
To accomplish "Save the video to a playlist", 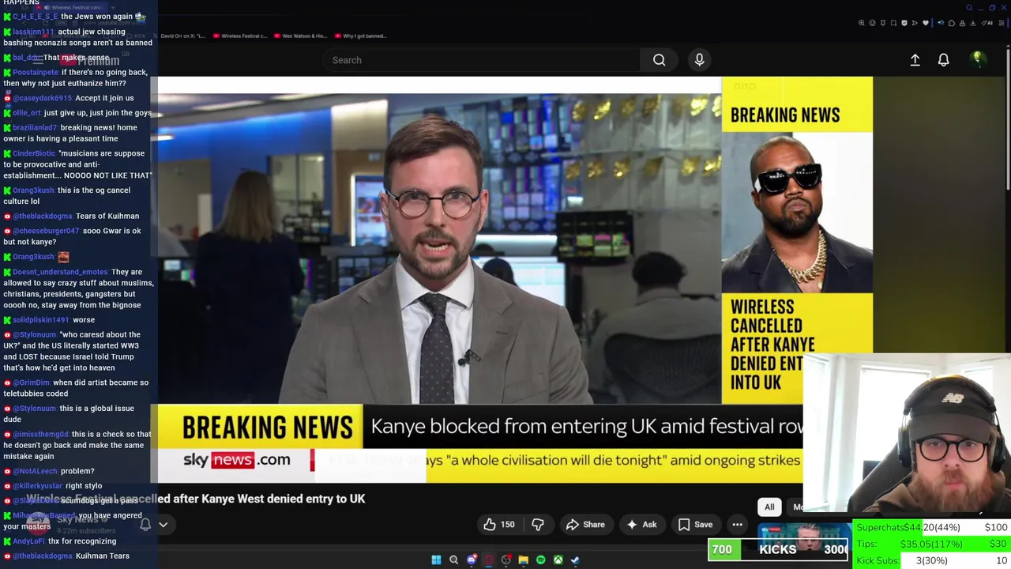I will pyautogui.click(x=696, y=525).
